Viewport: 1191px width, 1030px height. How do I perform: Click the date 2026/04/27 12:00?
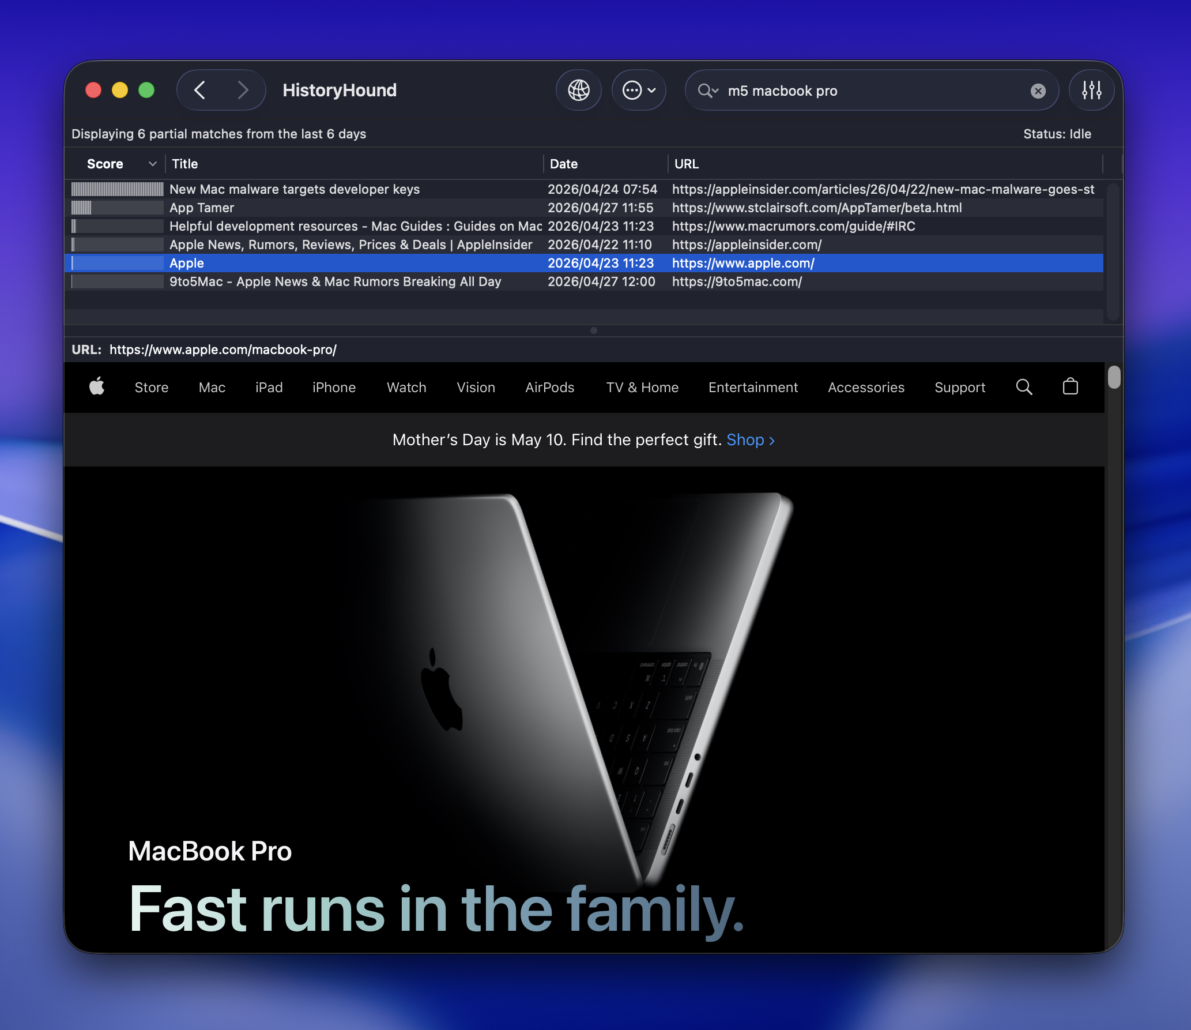[601, 281]
